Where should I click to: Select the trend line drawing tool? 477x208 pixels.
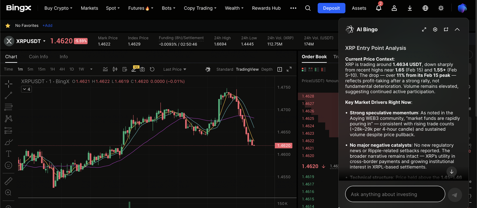[8, 96]
